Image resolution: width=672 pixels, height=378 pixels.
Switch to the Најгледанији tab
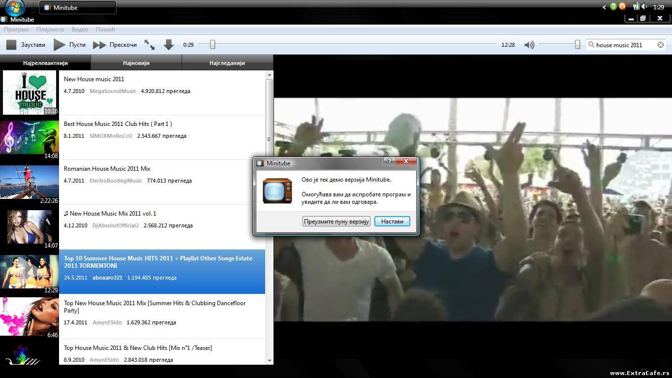point(227,63)
